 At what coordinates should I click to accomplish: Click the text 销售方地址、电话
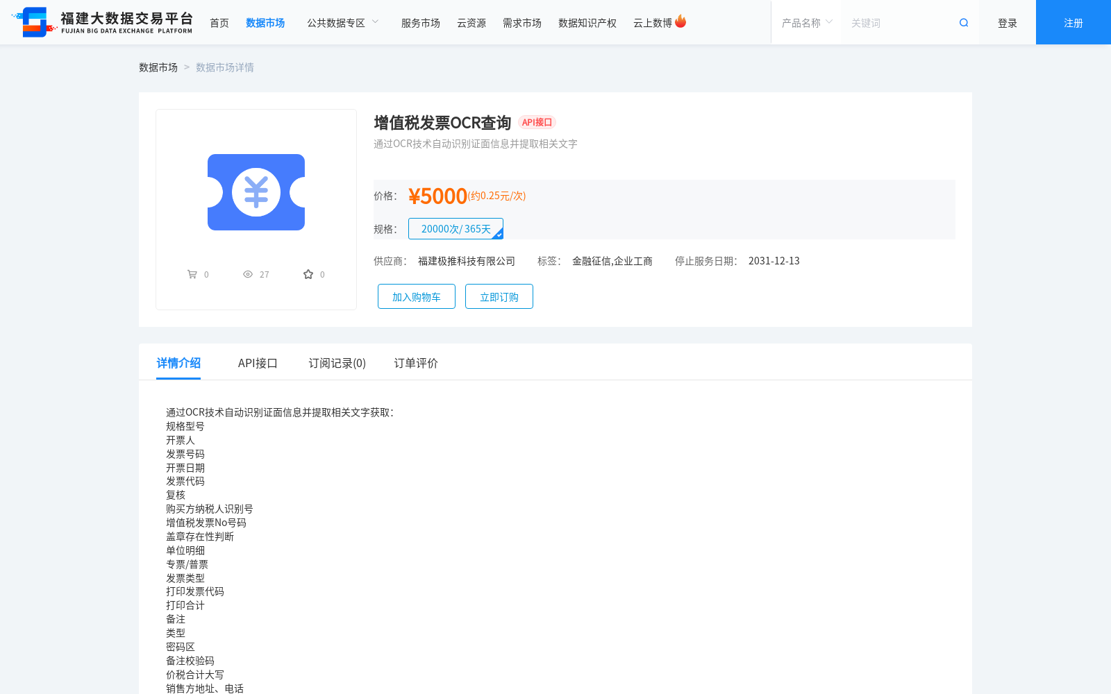(205, 688)
